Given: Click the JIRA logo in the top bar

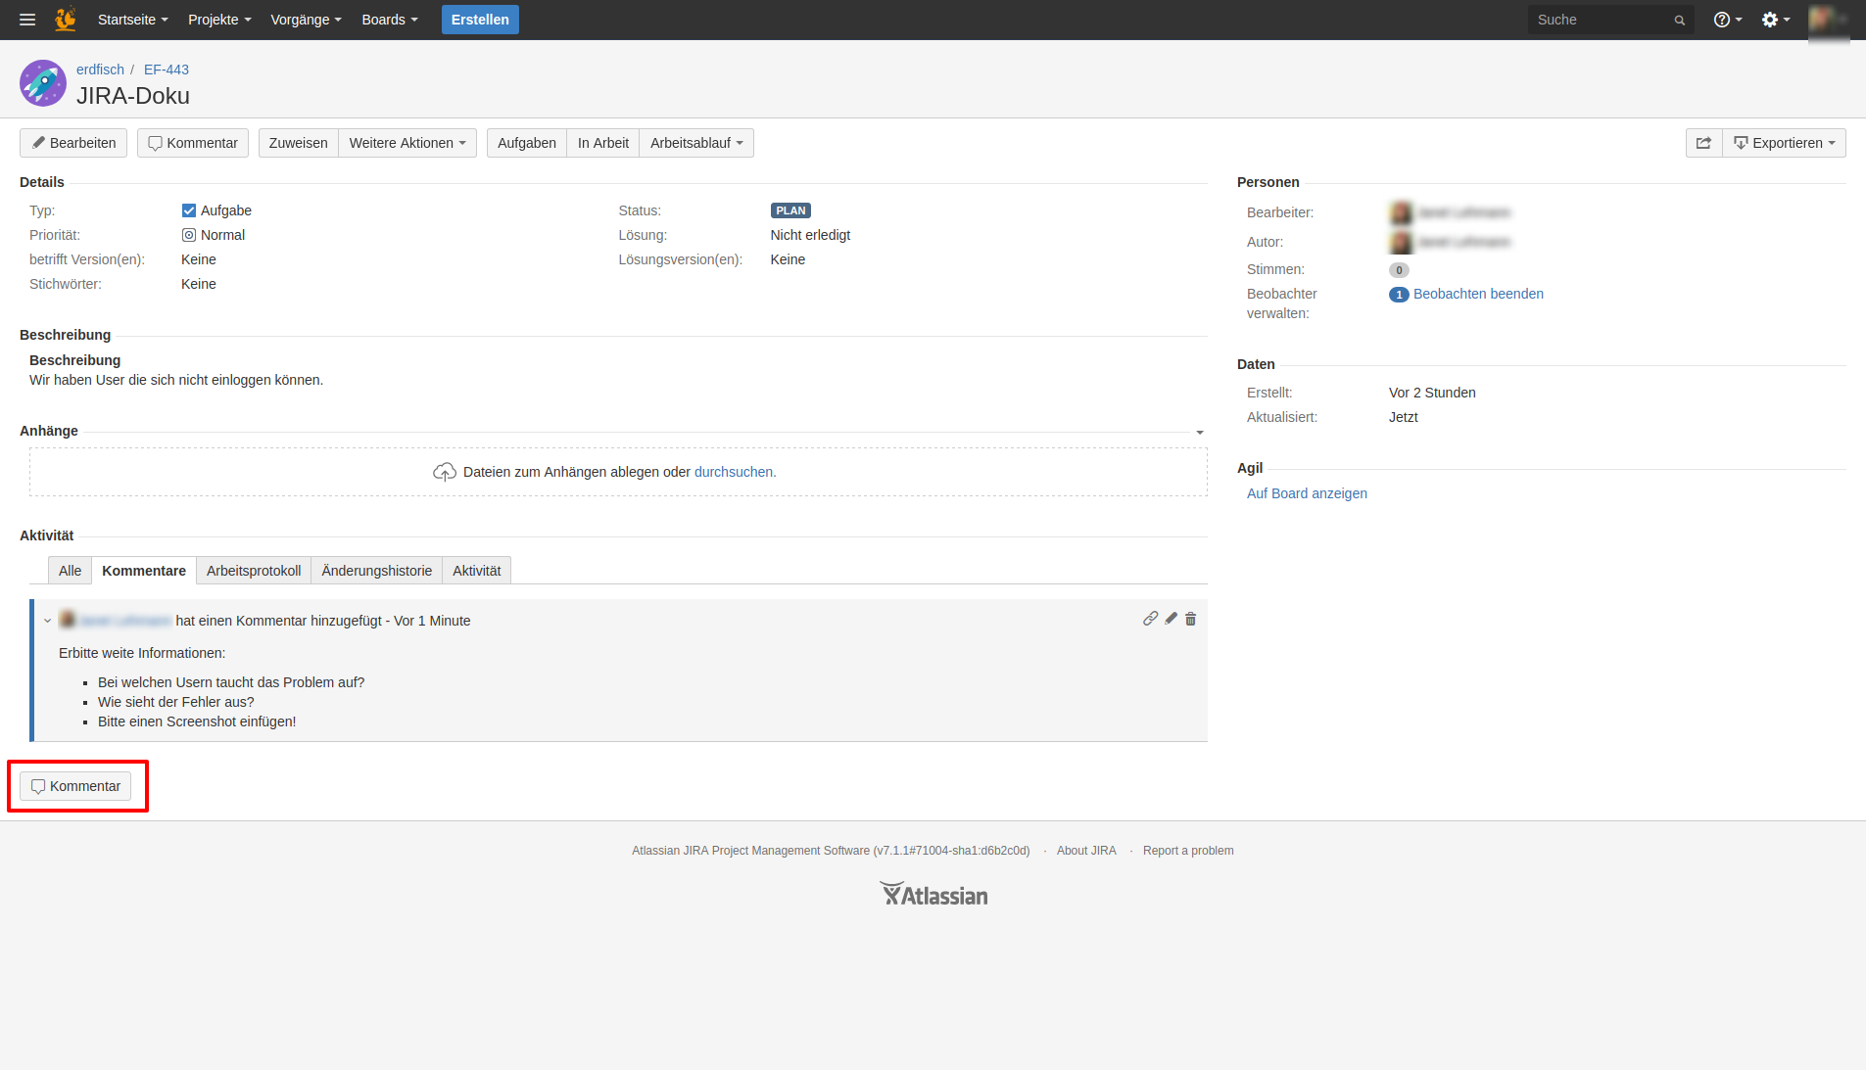Looking at the screenshot, I should coord(66,19).
